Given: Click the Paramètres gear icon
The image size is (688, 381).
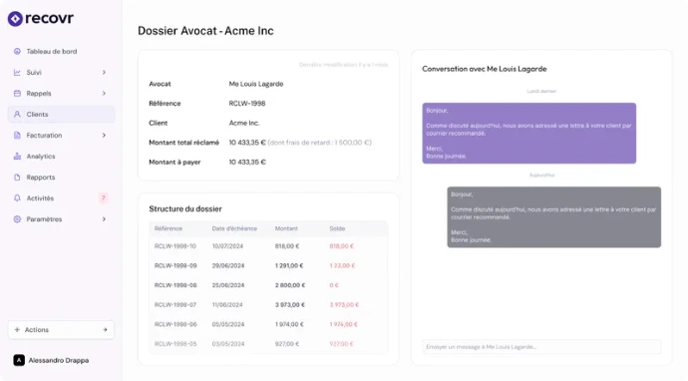Looking at the screenshot, I should (17, 219).
